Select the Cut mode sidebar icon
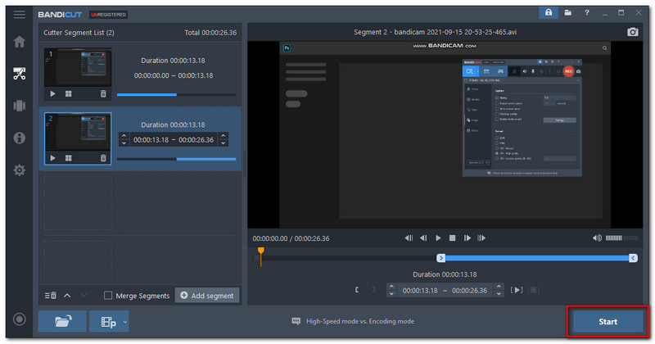 [x=19, y=74]
